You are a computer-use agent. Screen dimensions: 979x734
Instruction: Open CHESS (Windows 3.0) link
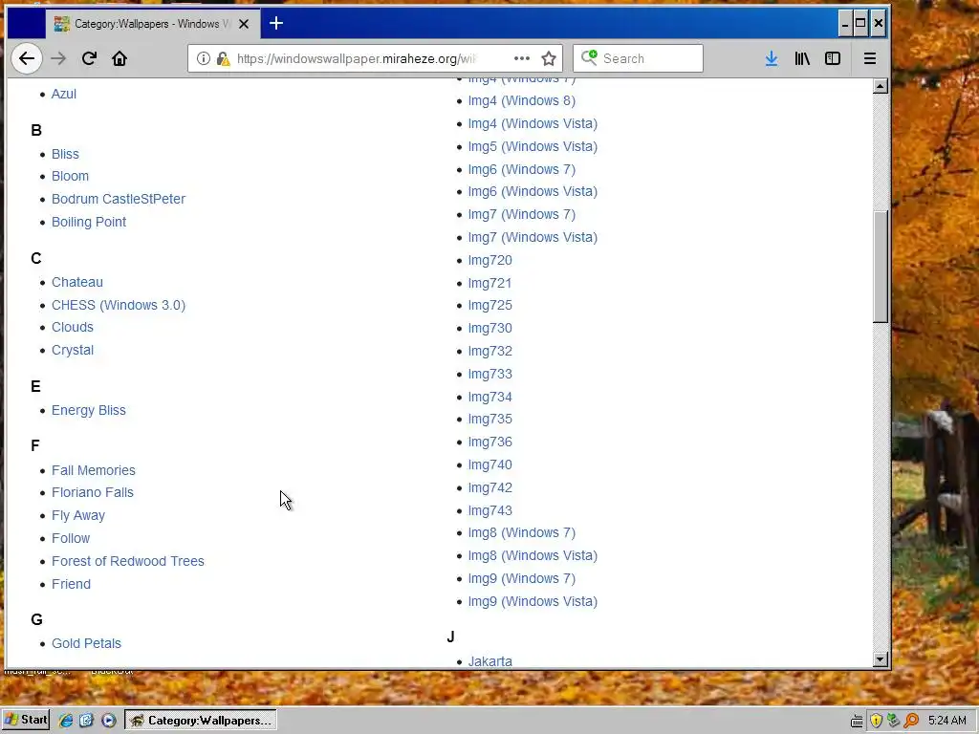pyautogui.click(x=118, y=305)
